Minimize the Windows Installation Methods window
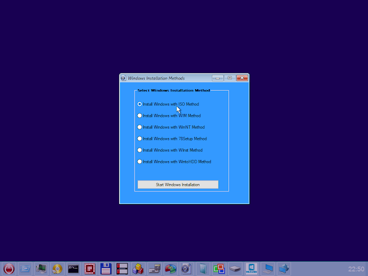The image size is (368, 276). [217, 78]
